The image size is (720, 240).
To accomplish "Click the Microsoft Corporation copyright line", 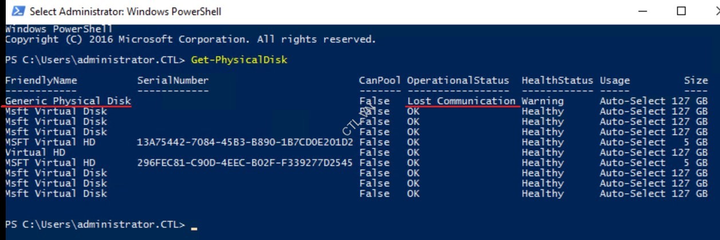I will point(191,39).
